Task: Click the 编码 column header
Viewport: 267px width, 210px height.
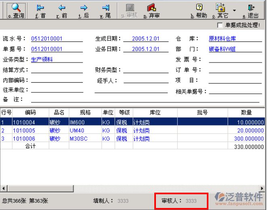Action: [30, 112]
